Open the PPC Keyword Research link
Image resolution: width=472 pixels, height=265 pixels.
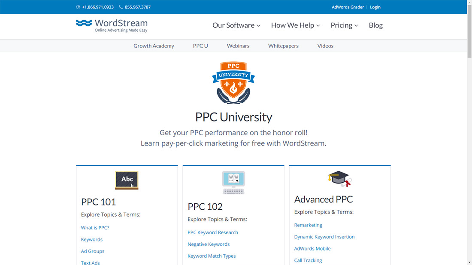tap(213, 232)
